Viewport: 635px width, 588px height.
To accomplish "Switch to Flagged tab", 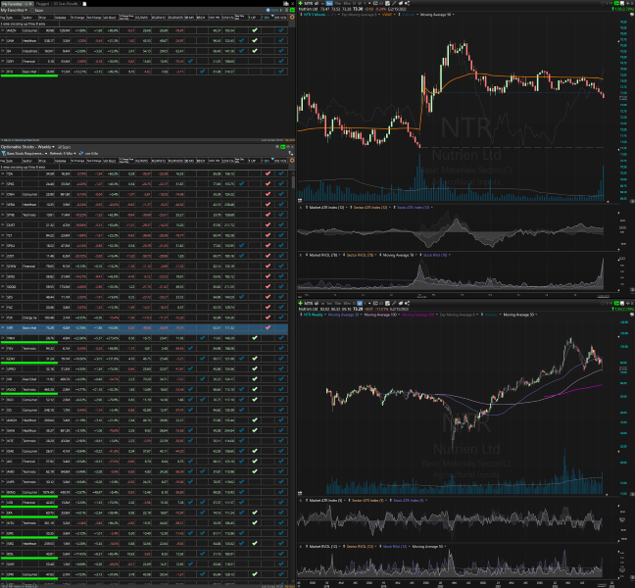I will [x=42, y=4].
